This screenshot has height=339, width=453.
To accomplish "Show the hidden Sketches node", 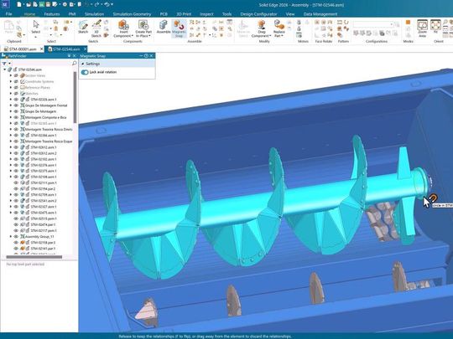I will [16, 94].
